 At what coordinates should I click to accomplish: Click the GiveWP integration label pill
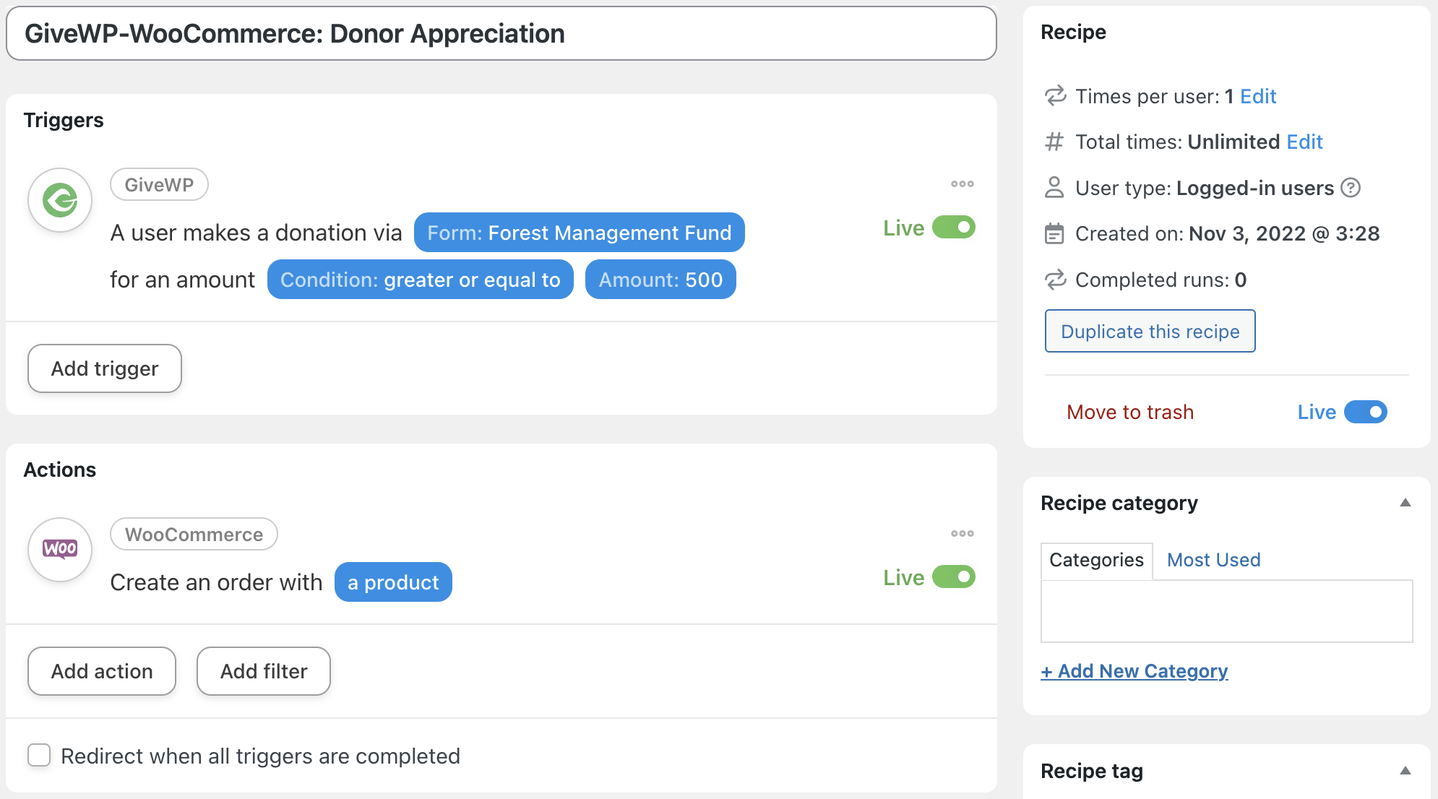(159, 185)
